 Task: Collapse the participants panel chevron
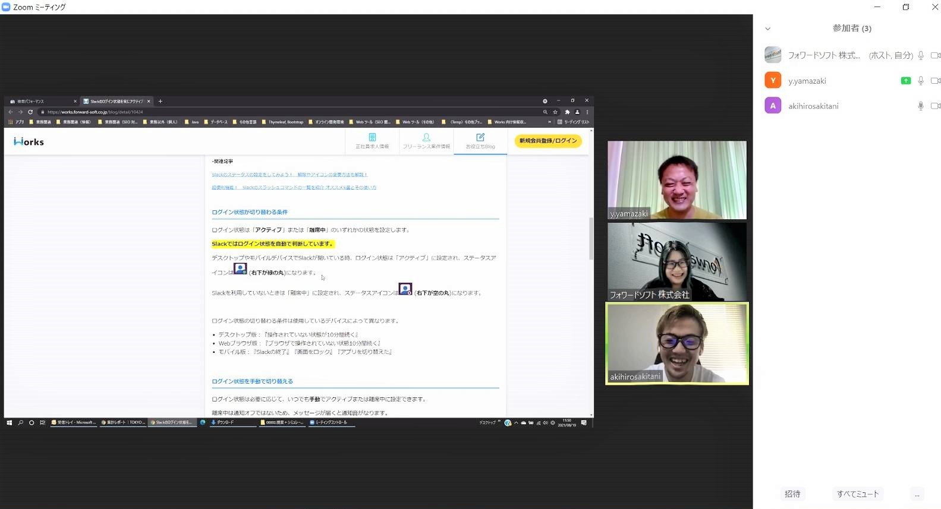click(x=768, y=29)
